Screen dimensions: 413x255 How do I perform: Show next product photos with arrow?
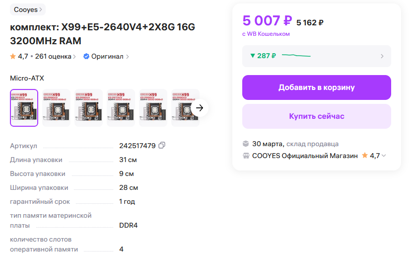[200, 107]
